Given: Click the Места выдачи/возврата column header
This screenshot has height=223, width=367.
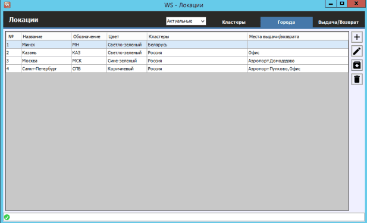Looking at the screenshot, I should [x=298, y=36].
